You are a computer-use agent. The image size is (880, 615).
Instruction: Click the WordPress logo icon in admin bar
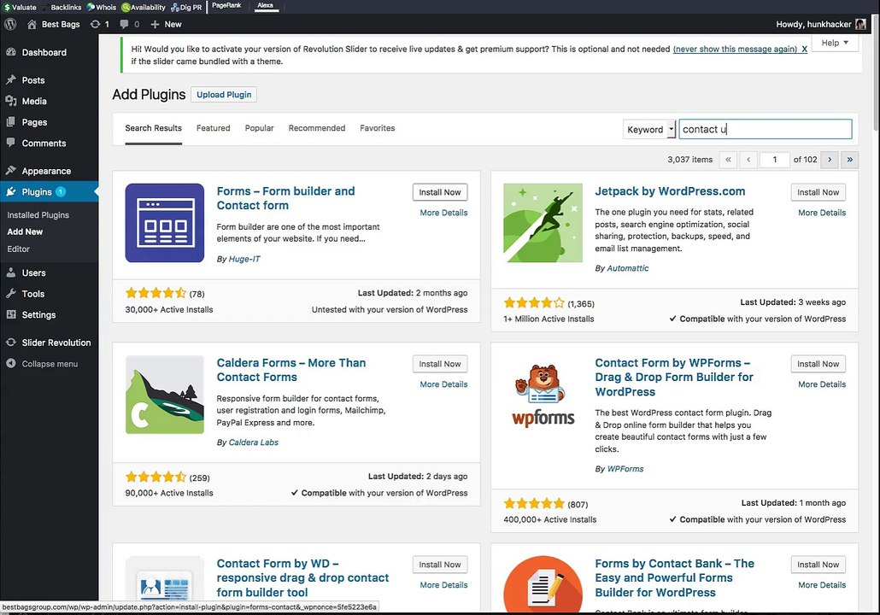click(x=10, y=24)
